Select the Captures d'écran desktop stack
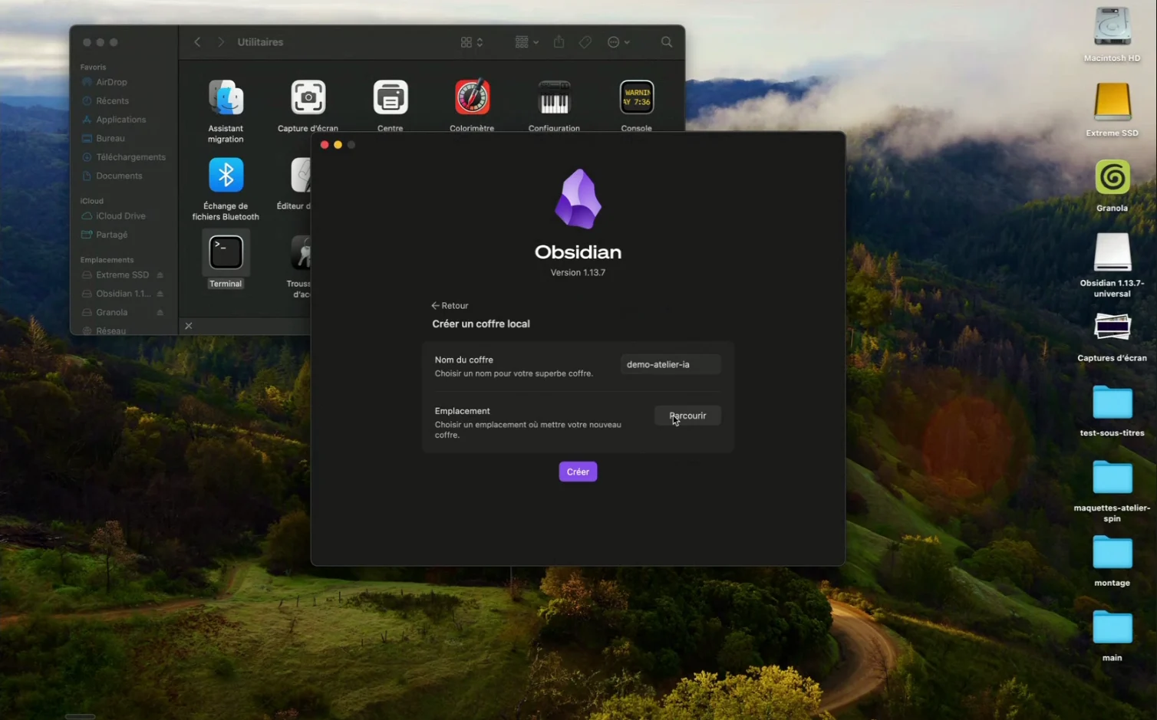The image size is (1157, 720). click(1112, 327)
